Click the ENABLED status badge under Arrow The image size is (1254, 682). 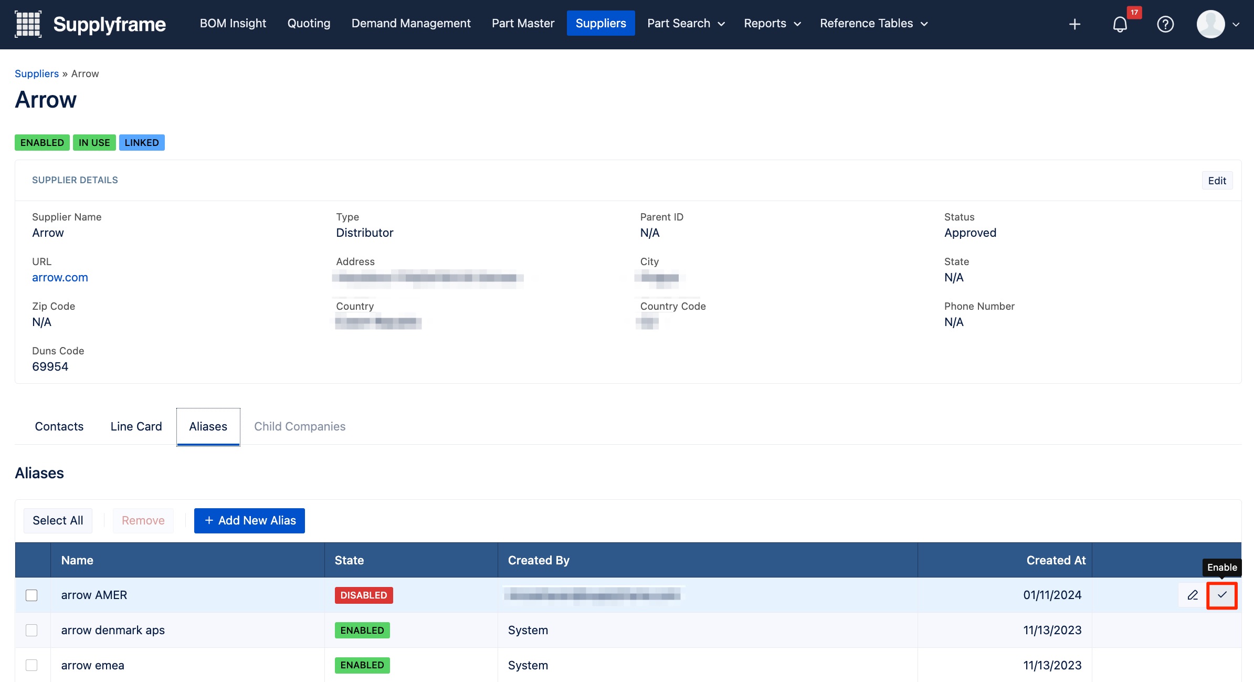[x=42, y=143]
